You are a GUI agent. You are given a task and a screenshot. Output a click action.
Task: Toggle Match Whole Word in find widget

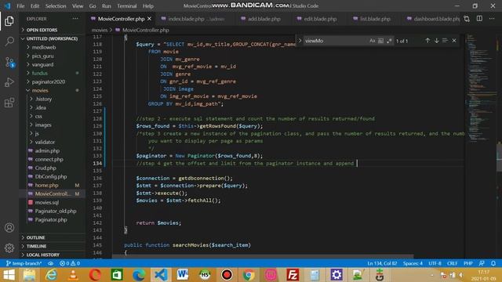coord(380,41)
